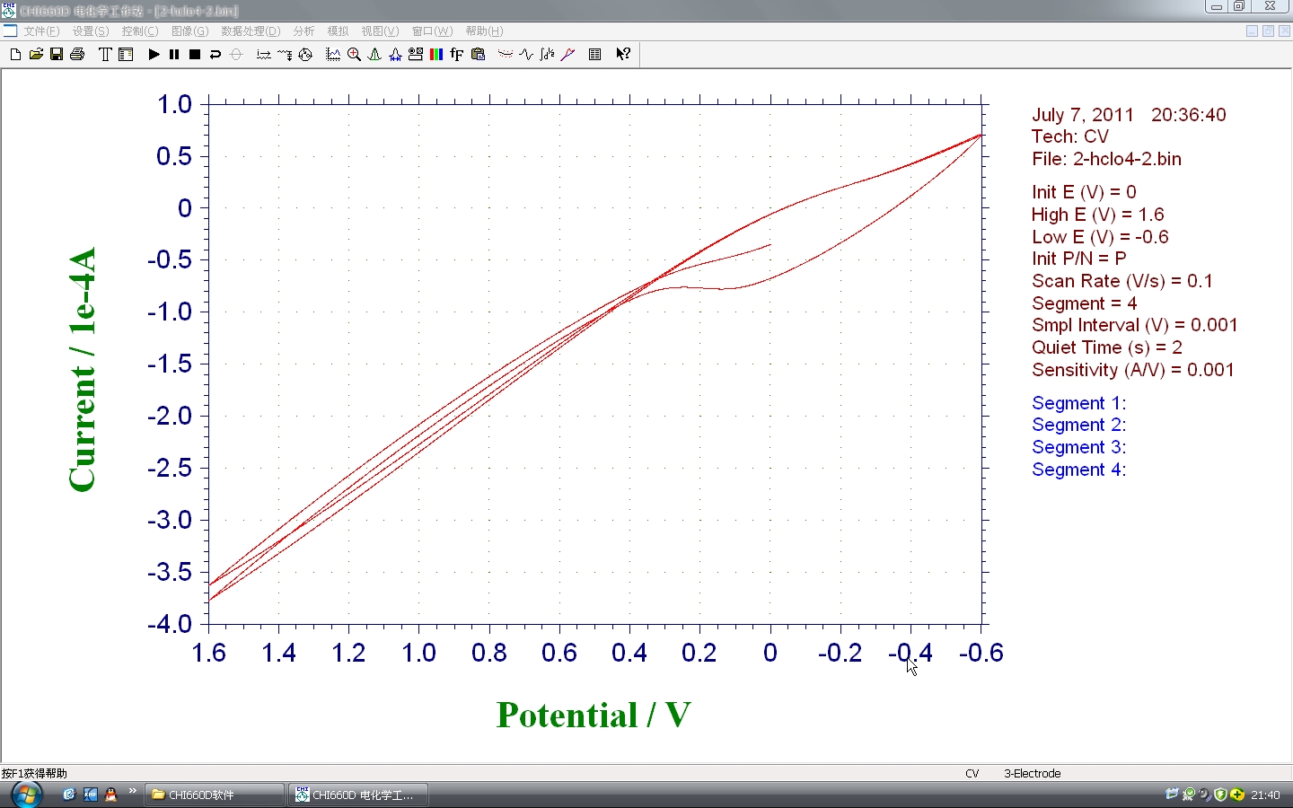Activate the context Help pointer icon

point(622,55)
